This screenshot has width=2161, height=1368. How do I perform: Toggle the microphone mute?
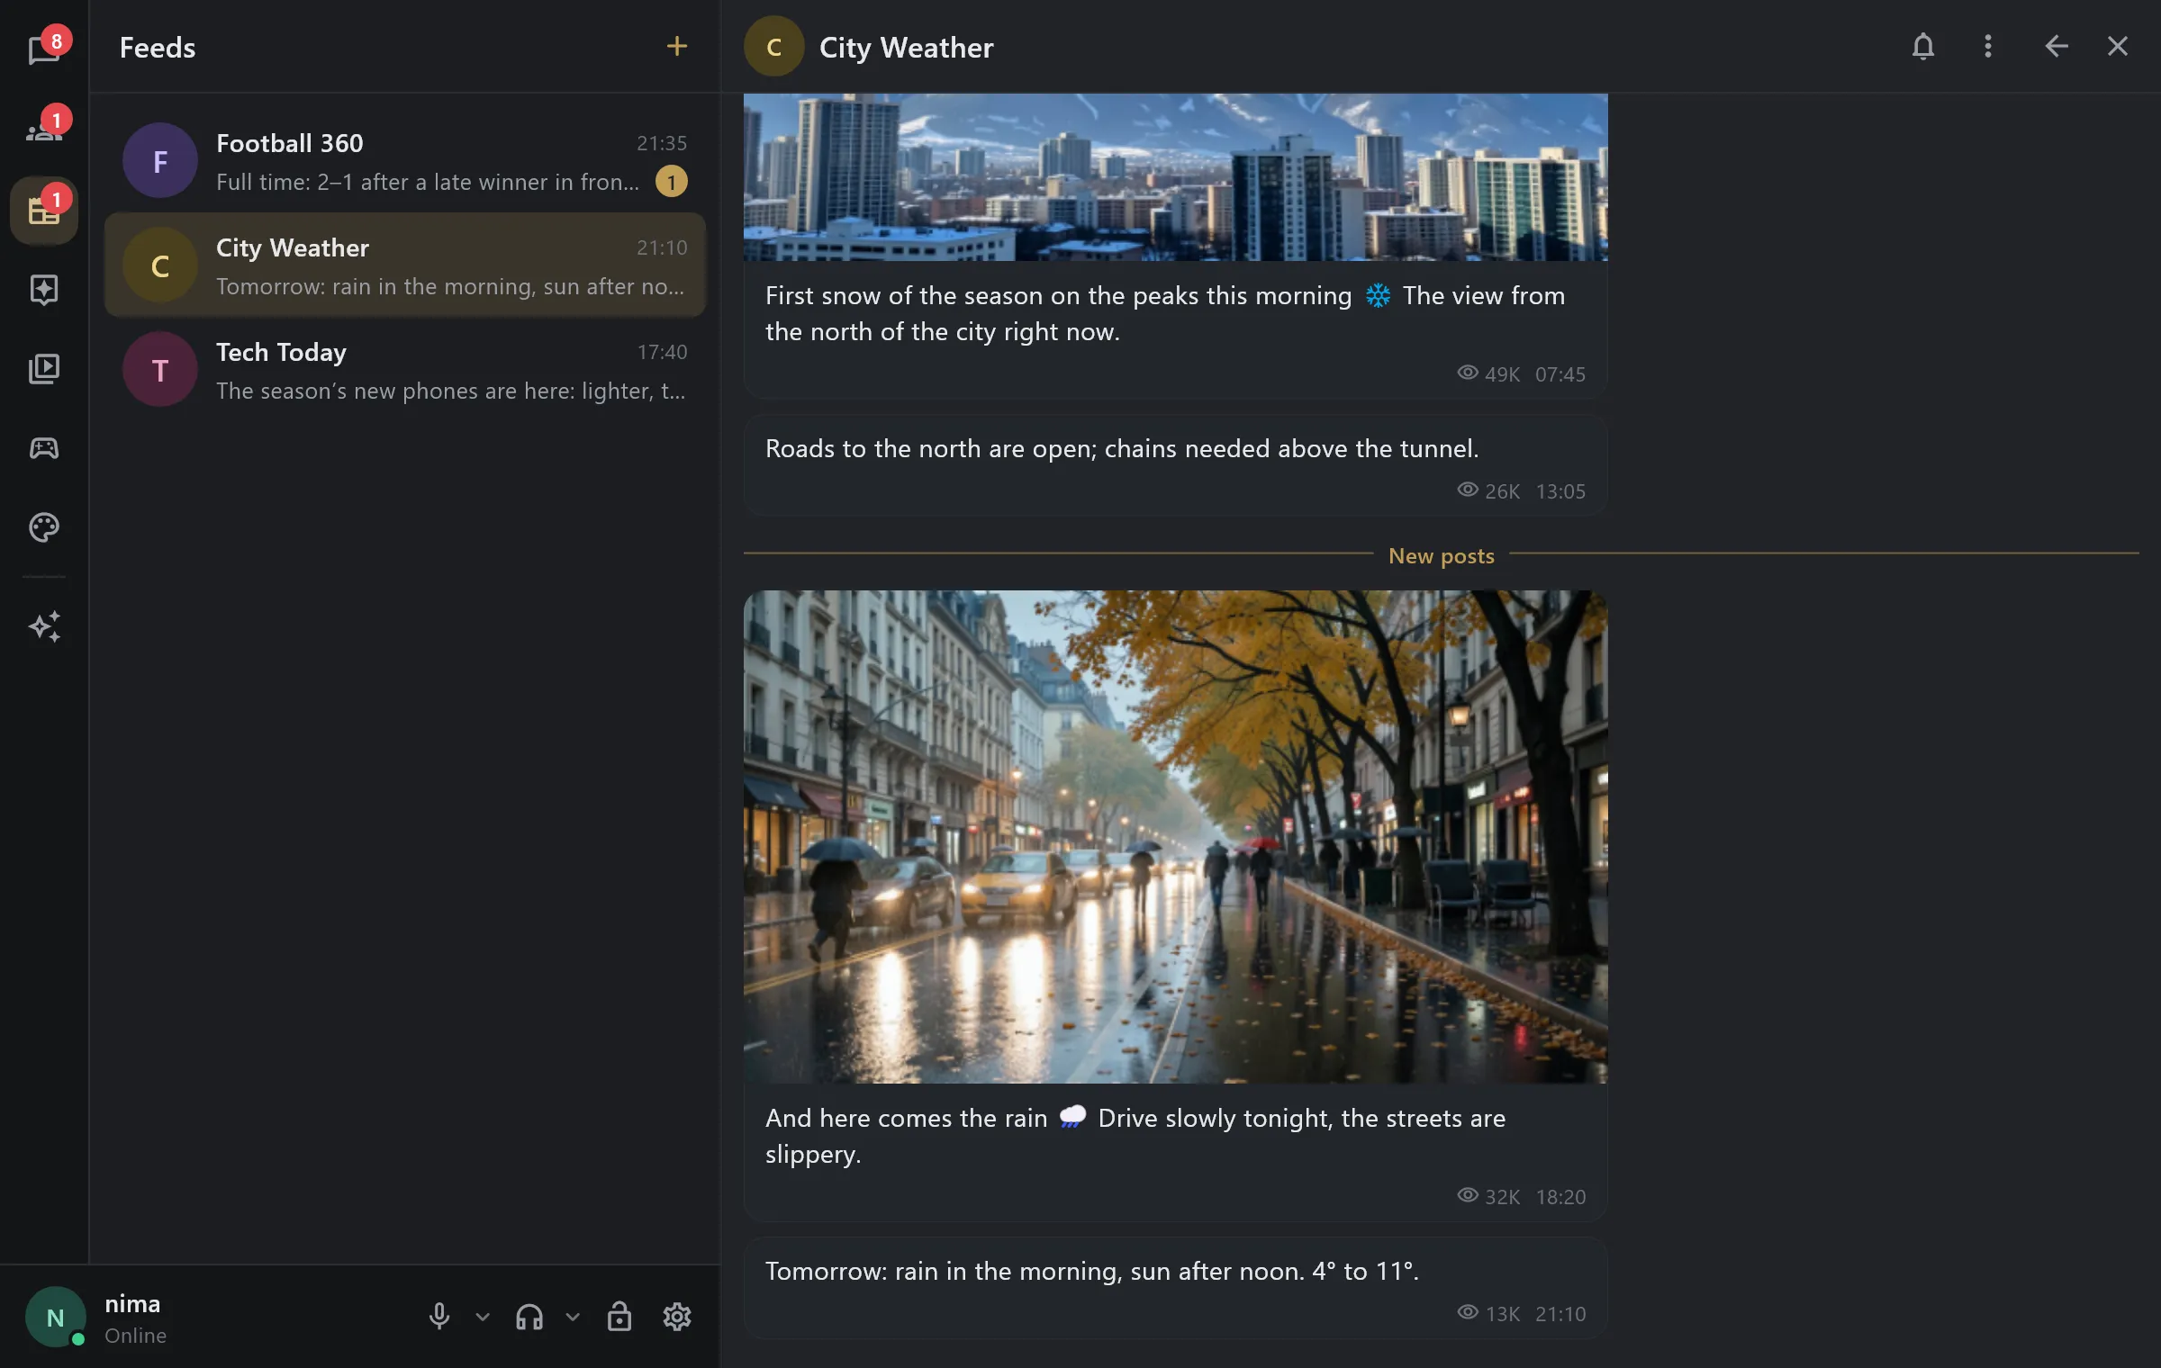(x=439, y=1317)
